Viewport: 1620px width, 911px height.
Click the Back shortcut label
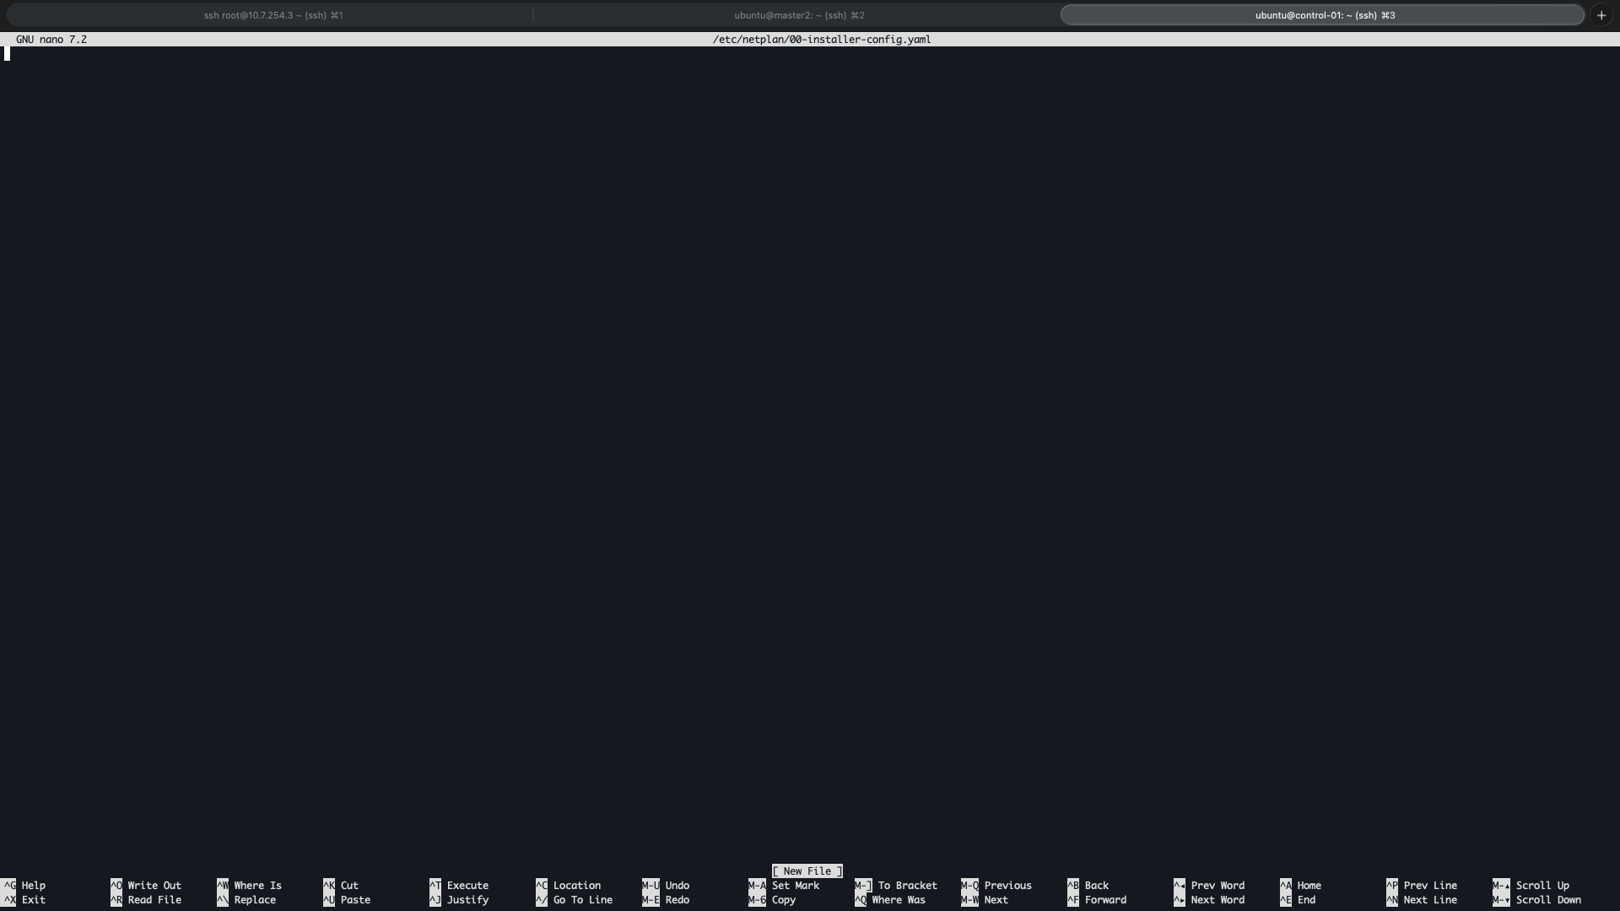pos(1097,886)
